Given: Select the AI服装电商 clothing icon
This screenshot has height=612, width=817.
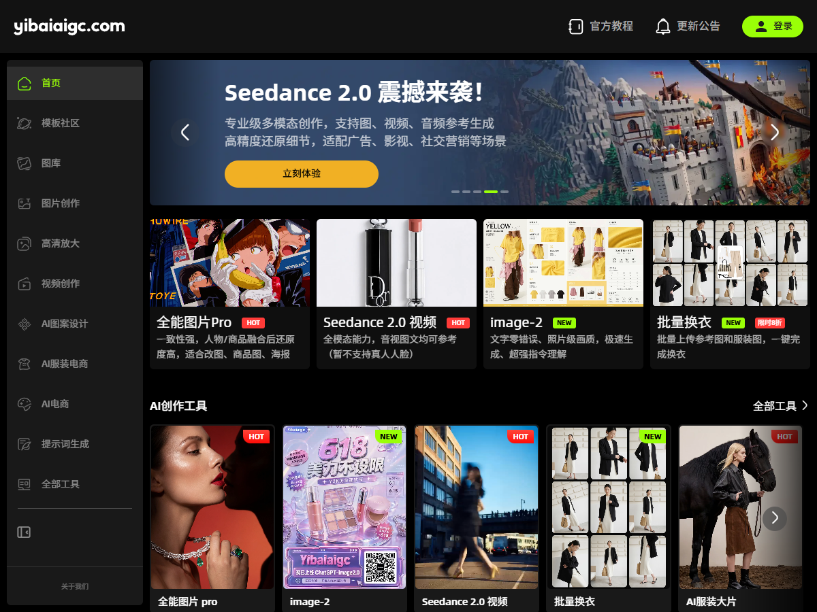Looking at the screenshot, I should pos(25,364).
